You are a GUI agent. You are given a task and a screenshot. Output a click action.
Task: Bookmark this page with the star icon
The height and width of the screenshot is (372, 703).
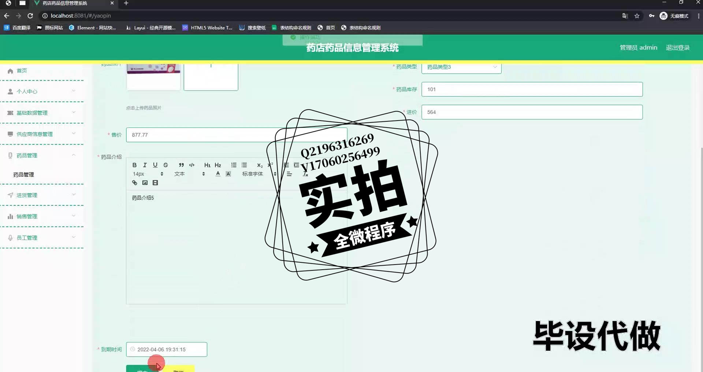tap(637, 16)
